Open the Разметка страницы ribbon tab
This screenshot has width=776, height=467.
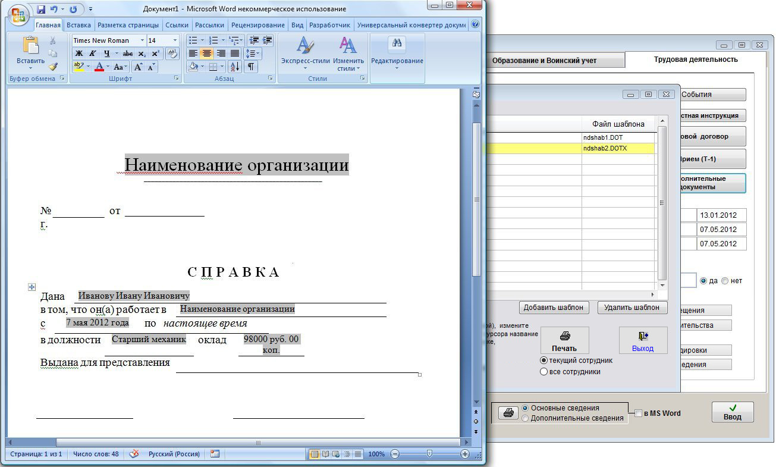tap(128, 25)
